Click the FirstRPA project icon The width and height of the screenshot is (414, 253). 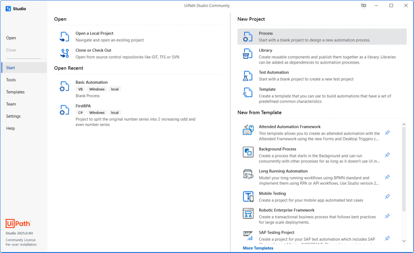point(64,110)
